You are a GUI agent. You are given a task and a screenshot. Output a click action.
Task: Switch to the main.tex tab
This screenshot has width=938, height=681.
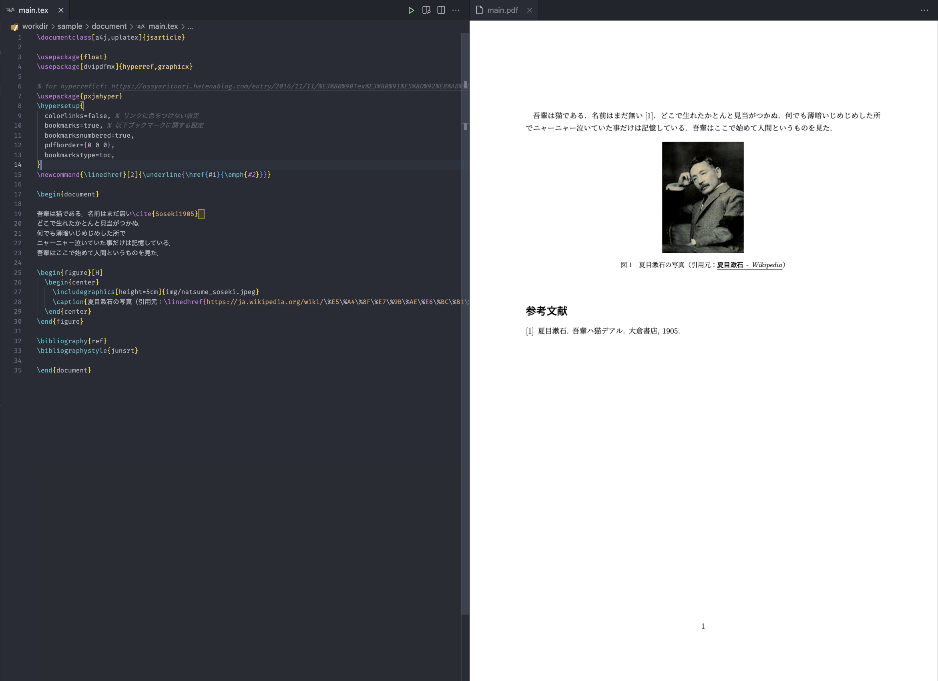coord(33,10)
